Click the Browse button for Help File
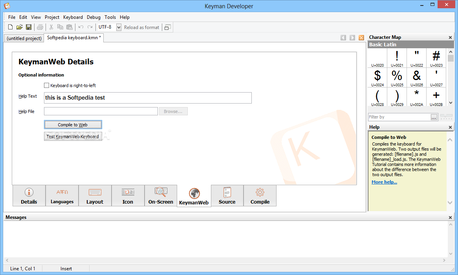 [x=173, y=111]
